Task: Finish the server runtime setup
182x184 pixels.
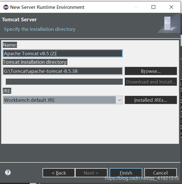Action: coord(126,173)
